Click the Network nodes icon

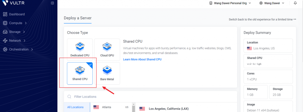pyautogui.click(x=5, y=41)
